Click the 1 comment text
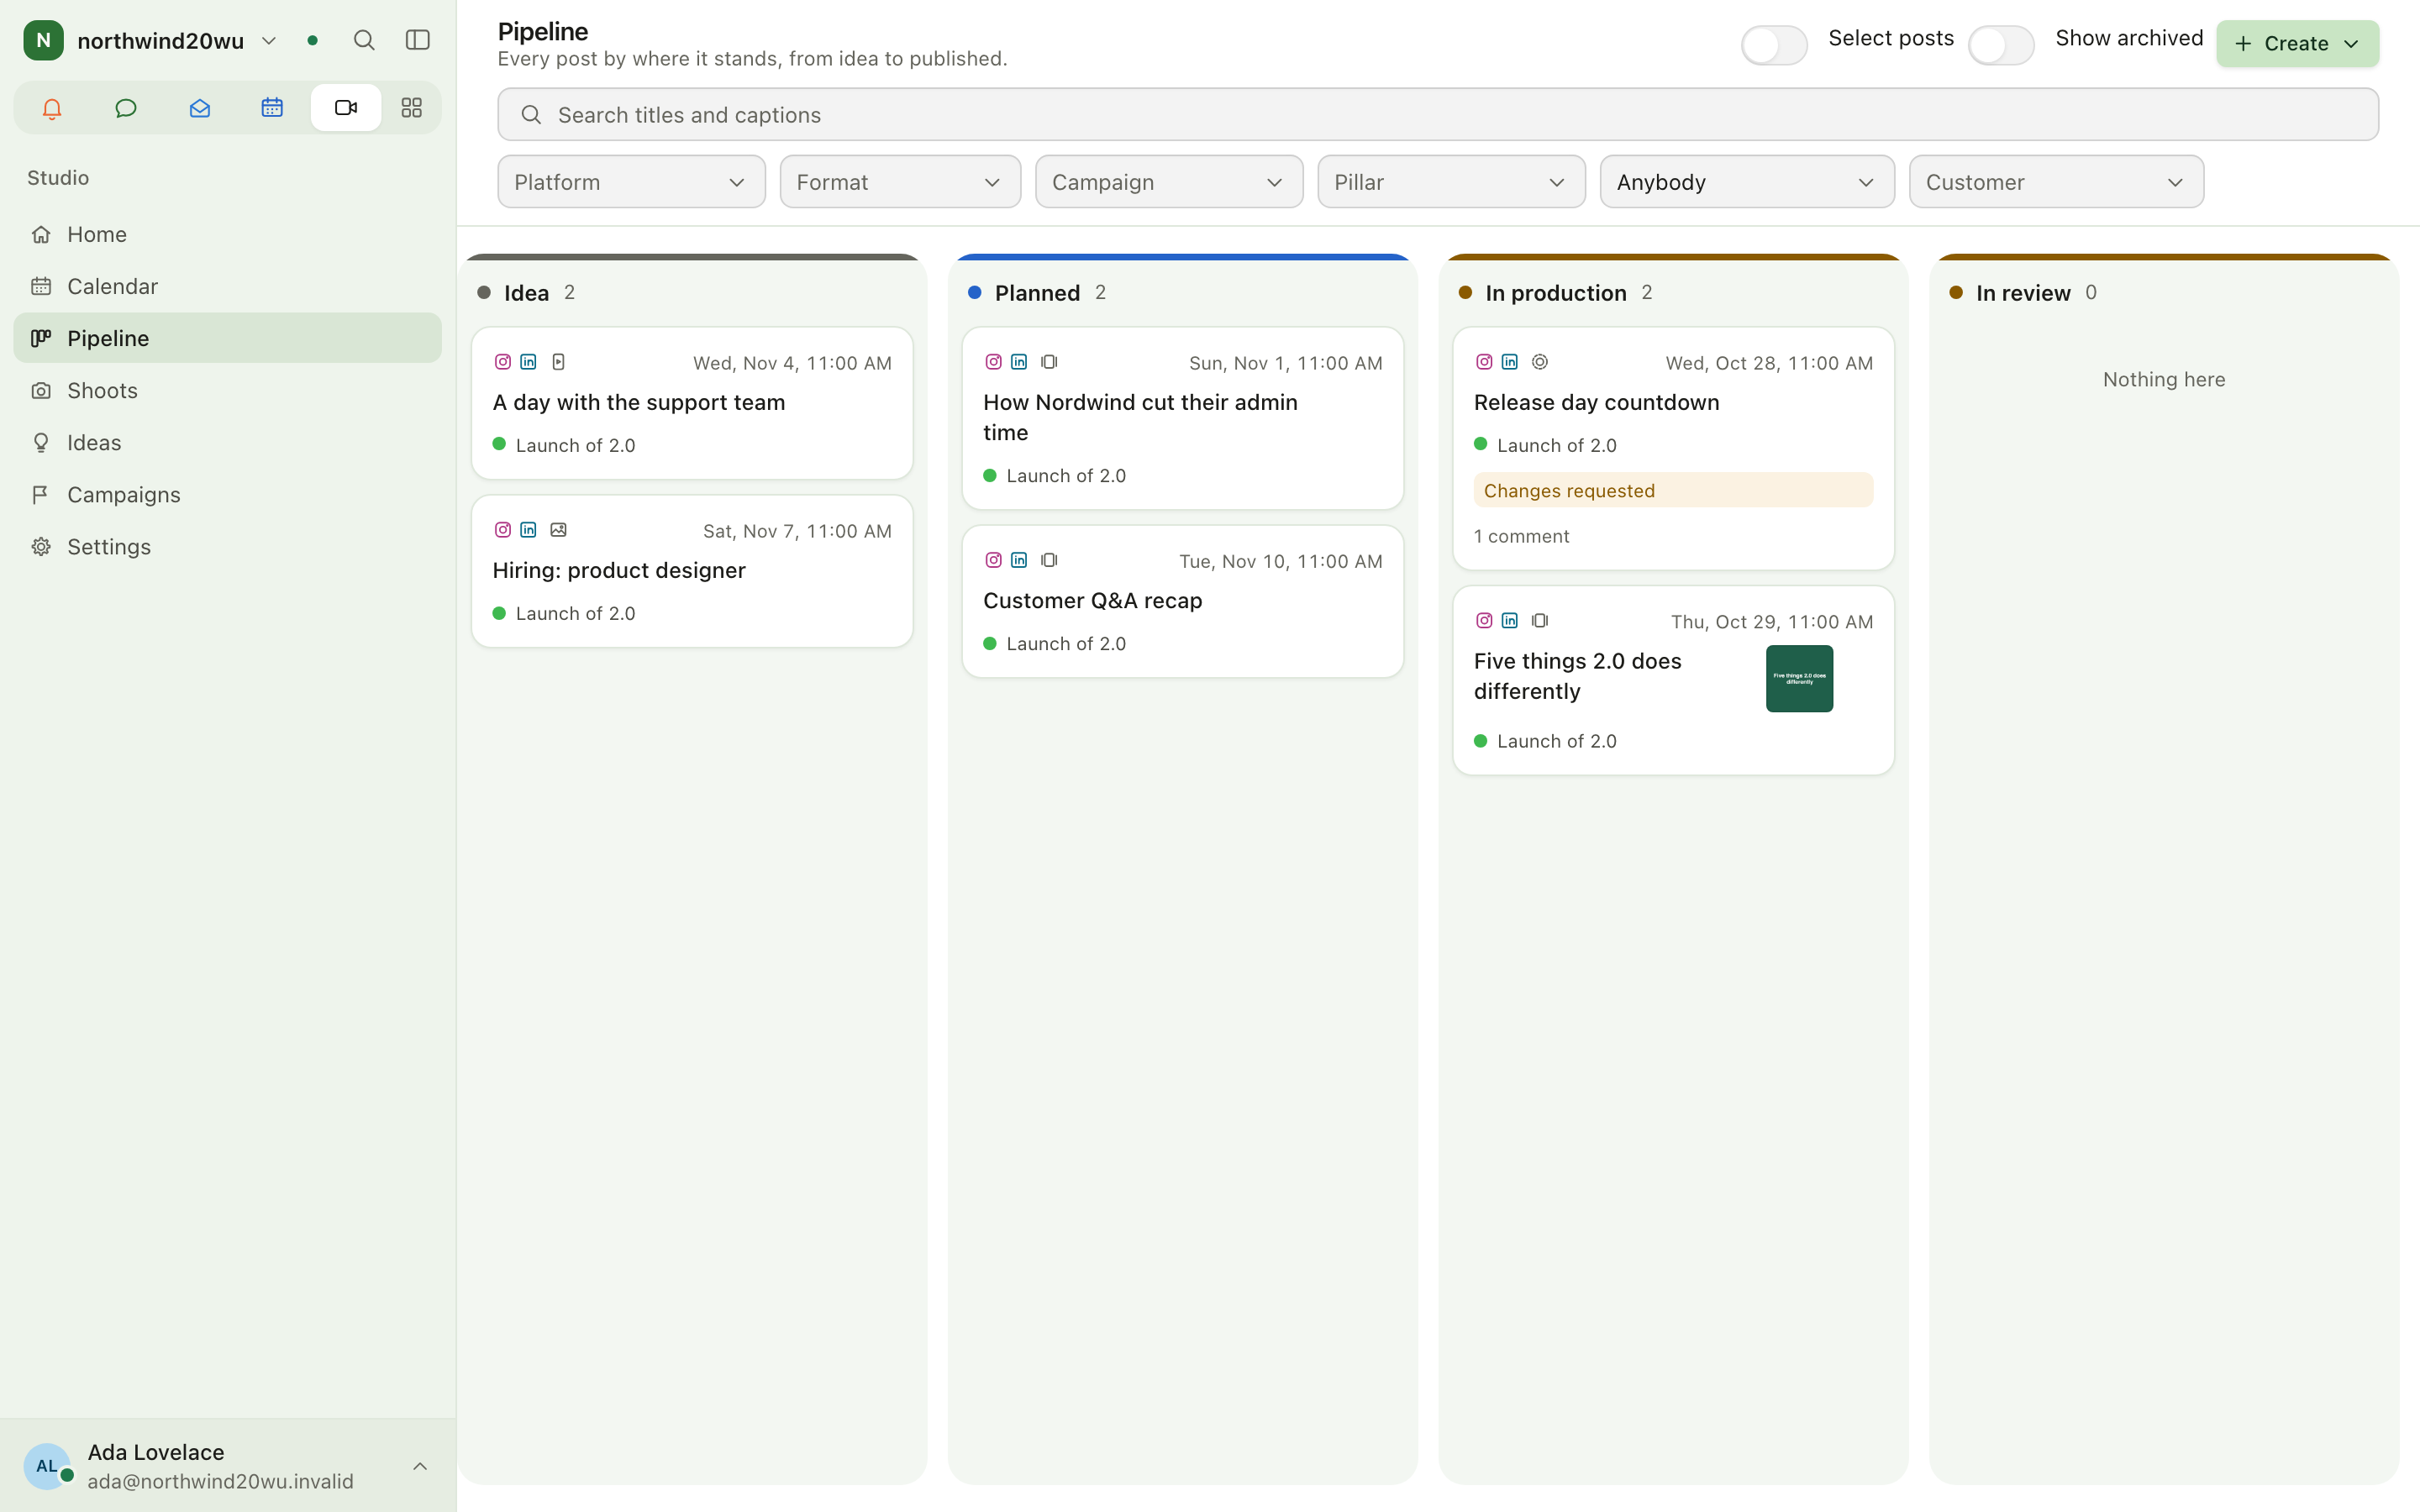The image size is (2420, 1512). 1521,536
